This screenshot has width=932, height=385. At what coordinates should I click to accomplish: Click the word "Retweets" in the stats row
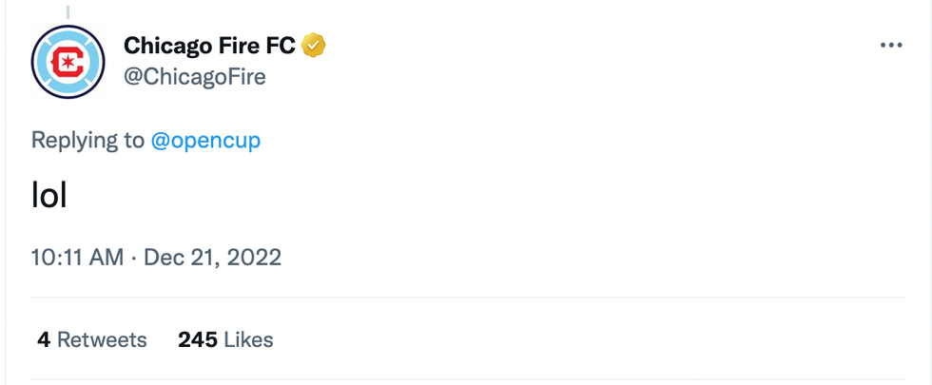tap(103, 339)
